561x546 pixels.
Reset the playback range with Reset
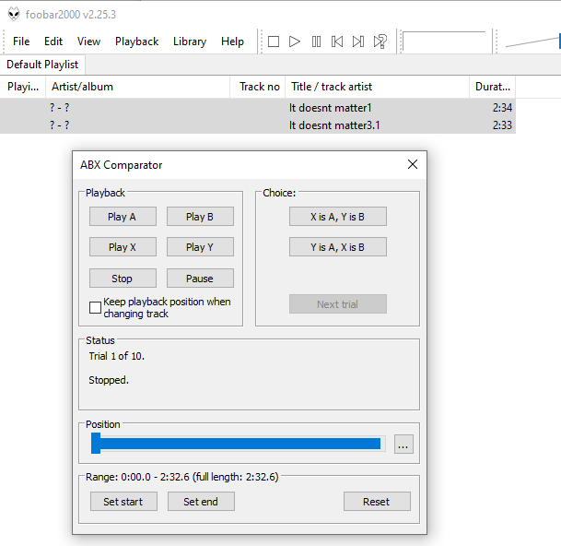point(377,501)
